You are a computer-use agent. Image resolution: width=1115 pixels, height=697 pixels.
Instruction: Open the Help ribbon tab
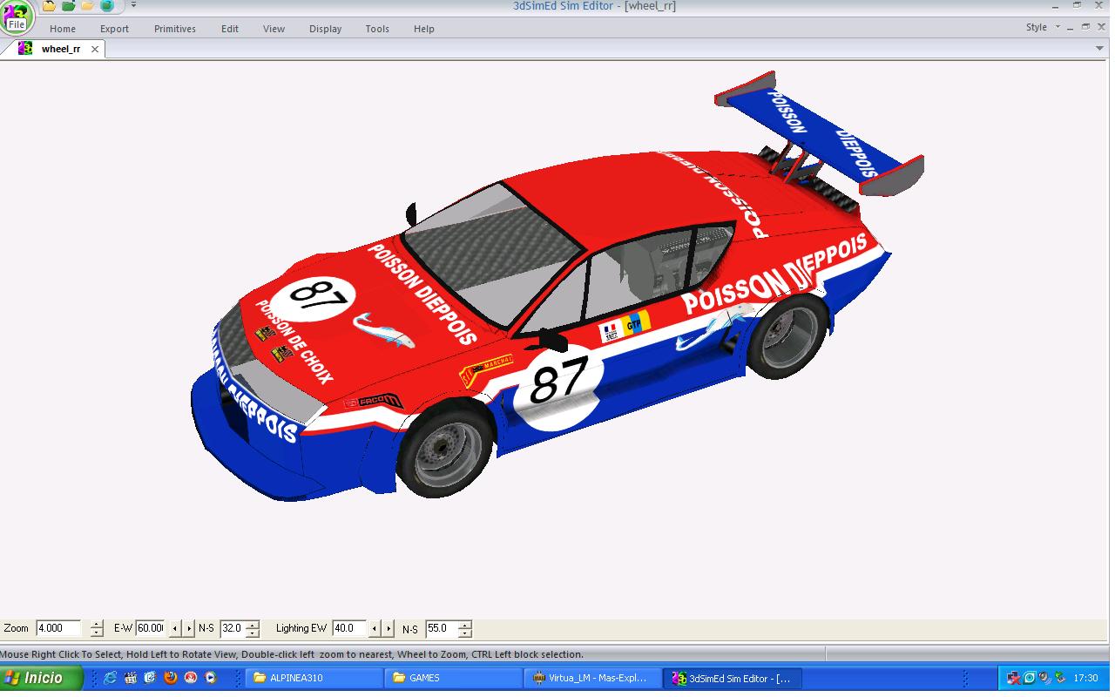[x=424, y=29]
